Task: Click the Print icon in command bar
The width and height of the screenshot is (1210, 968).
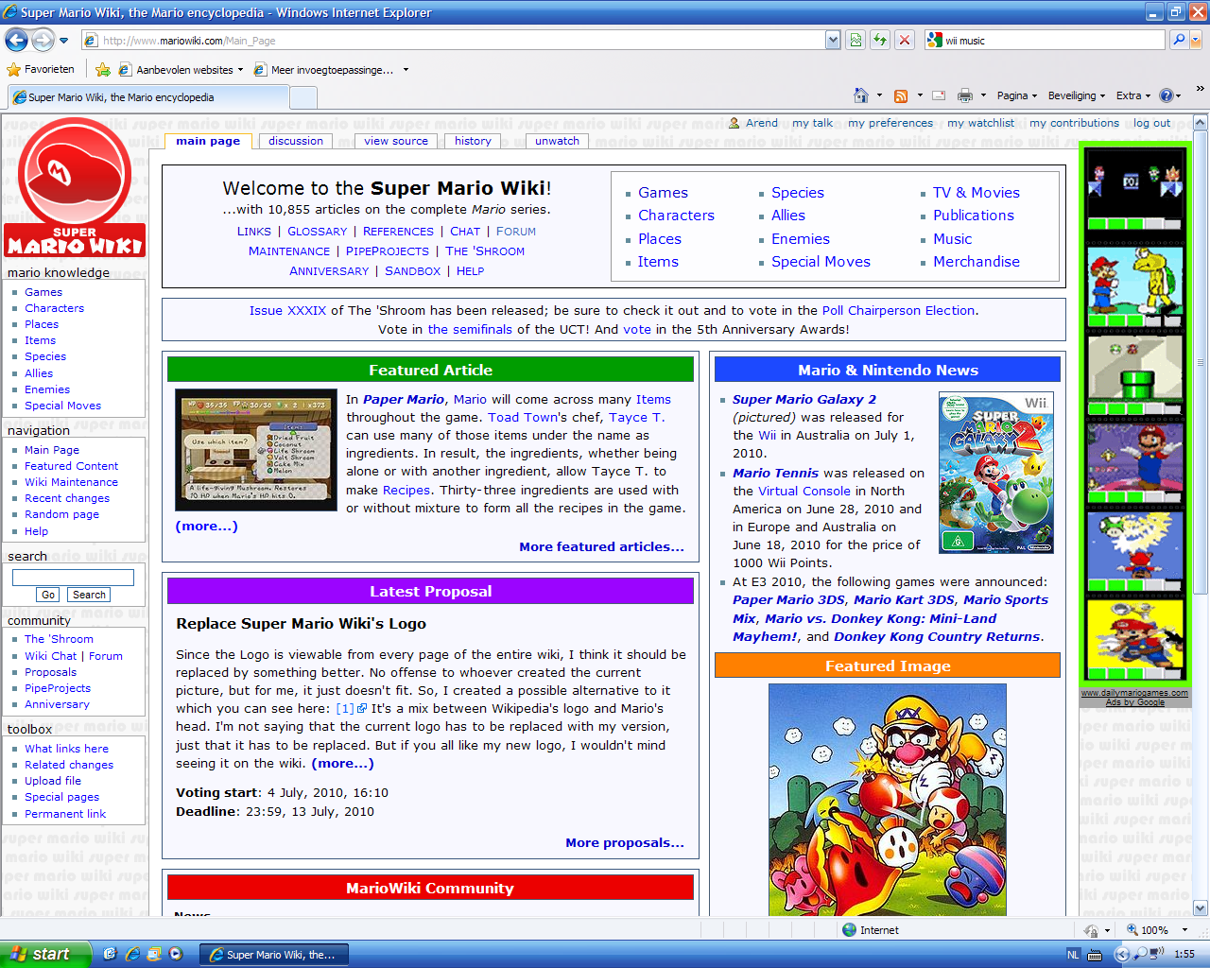Action: (x=964, y=95)
